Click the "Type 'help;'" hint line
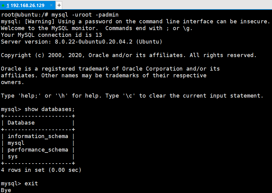Viewport: 272px width, 193px height. point(132,96)
